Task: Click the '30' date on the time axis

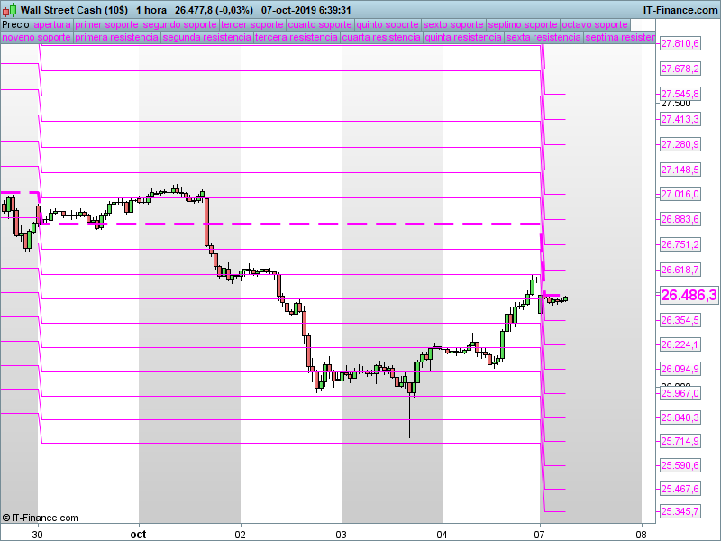Action: pyautogui.click(x=37, y=535)
